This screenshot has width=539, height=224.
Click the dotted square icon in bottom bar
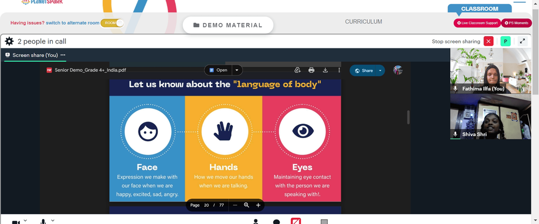(324, 222)
